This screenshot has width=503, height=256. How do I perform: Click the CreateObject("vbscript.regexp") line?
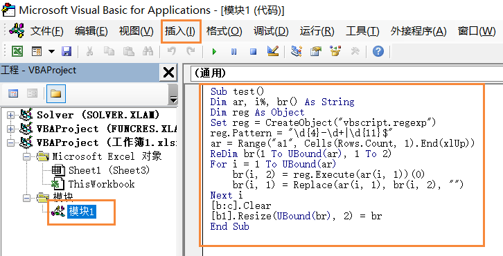323,122
